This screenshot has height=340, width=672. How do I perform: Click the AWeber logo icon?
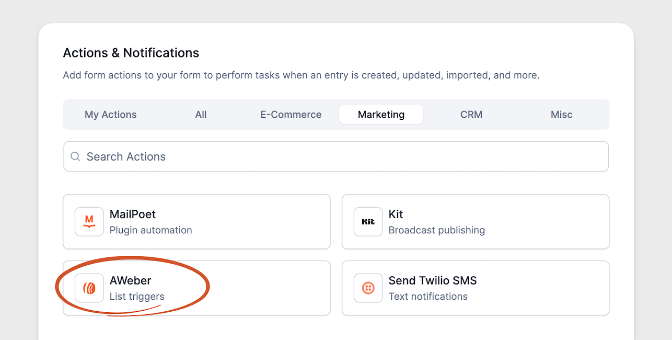[89, 288]
